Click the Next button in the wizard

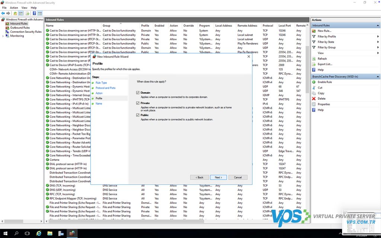point(218,177)
